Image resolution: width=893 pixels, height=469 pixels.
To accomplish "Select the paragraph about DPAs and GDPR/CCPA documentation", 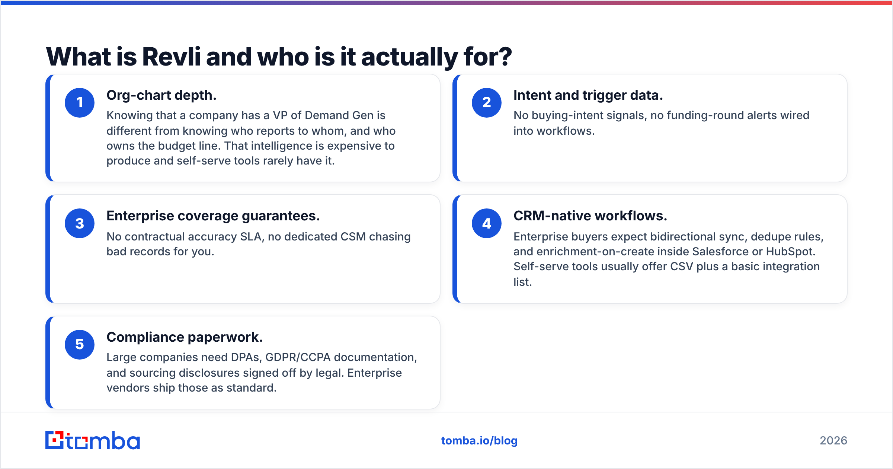I will pos(262,373).
